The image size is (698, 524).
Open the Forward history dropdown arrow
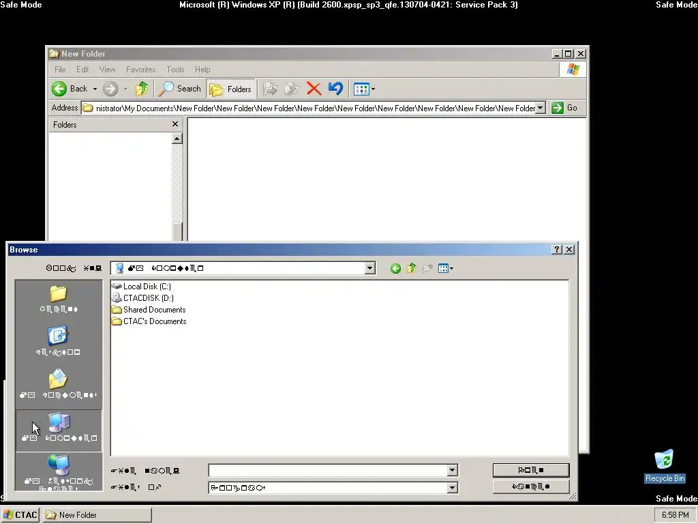pyautogui.click(x=125, y=89)
